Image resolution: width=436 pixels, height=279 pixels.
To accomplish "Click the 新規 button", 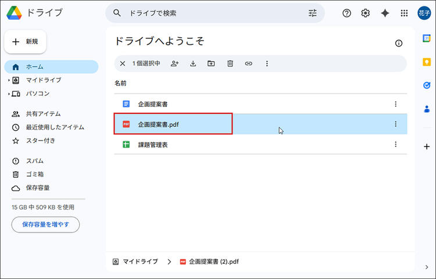I will click(26, 42).
